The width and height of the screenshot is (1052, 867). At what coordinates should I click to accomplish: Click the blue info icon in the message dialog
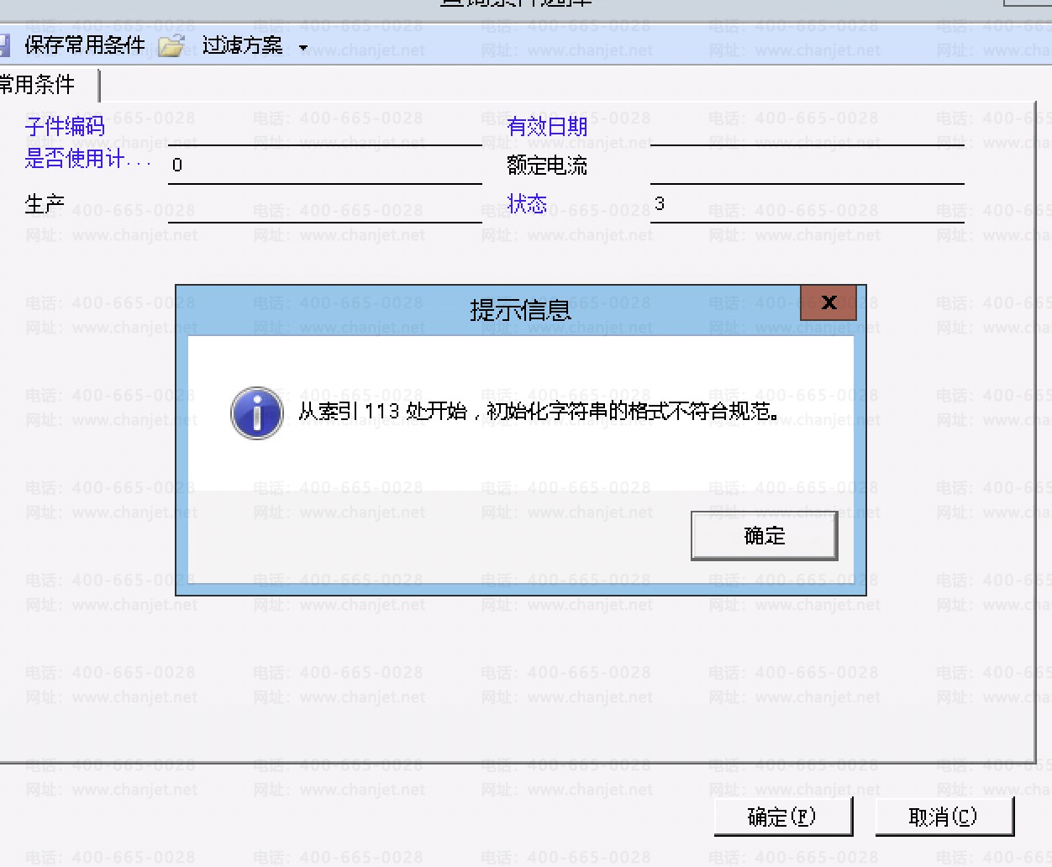coord(257,412)
